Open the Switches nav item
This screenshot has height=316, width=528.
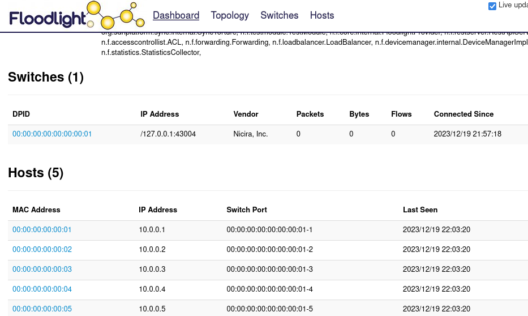pos(280,15)
